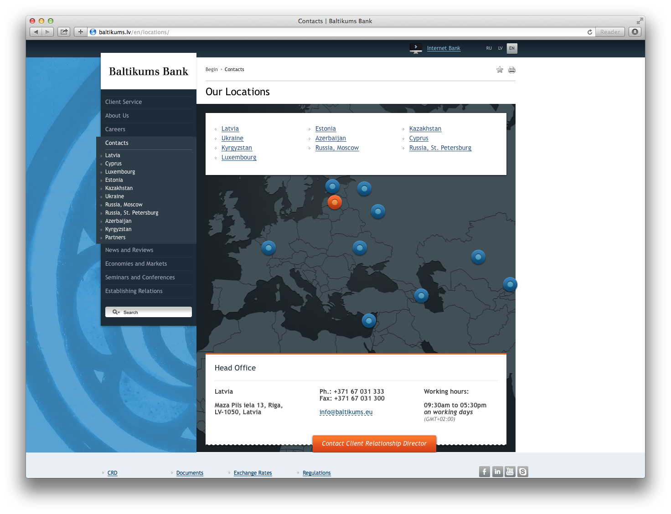Select the orange Latvia map marker
Screen dimensions: 671x514
[335, 202]
